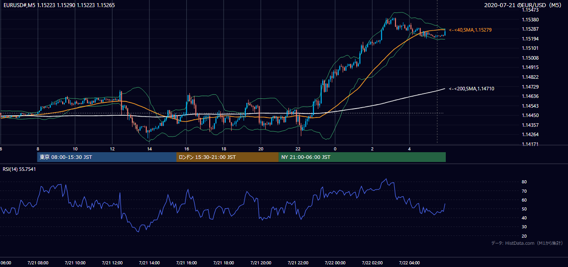Click bottom time label 7/22 00:00

(335, 263)
